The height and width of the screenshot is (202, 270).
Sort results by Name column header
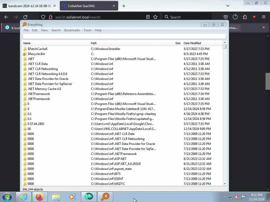[x=56, y=43]
